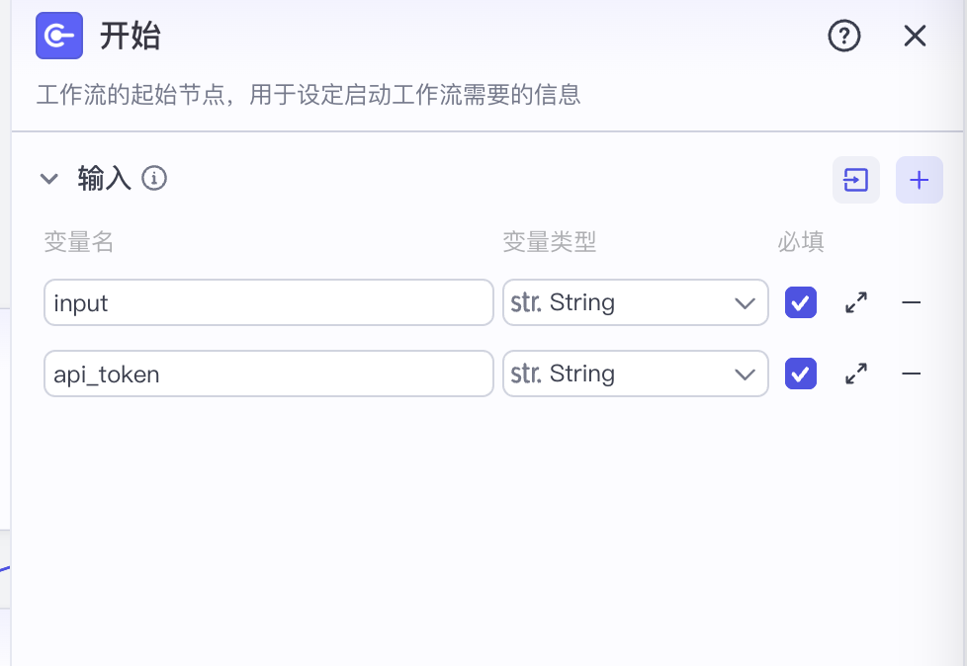Select the input variable name field
Viewport: 967px width, 666px height.
tap(268, 302)
